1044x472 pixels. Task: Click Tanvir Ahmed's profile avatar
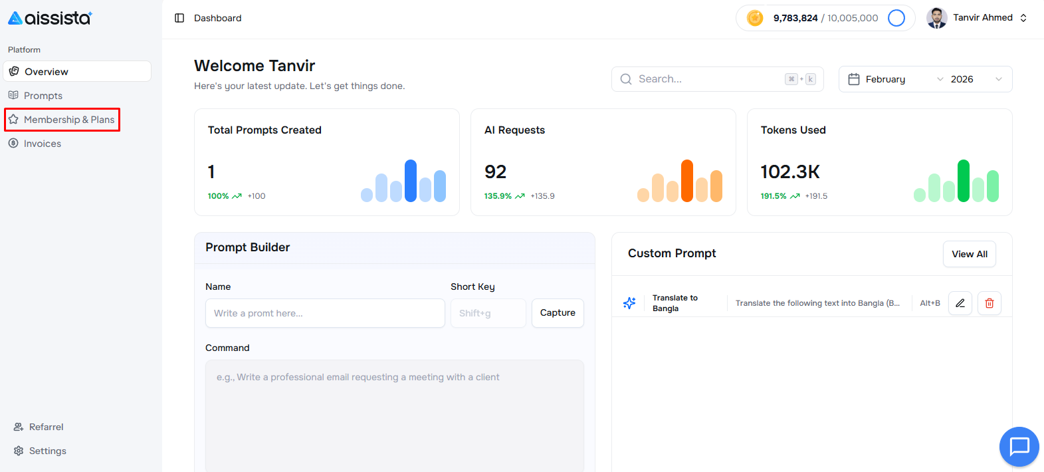click(937, 18)
